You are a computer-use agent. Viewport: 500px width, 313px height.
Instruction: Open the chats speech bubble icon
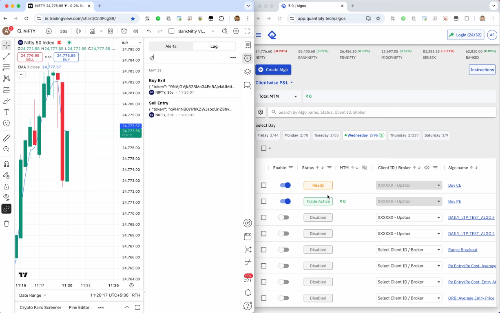pyautogui.click(x=248, y=86)
